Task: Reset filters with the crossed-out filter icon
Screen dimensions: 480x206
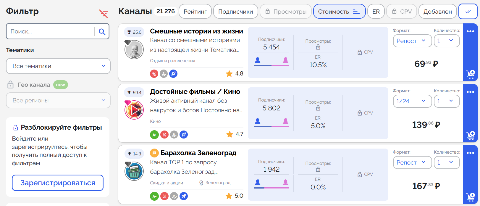Action: [x=104, y=14]
